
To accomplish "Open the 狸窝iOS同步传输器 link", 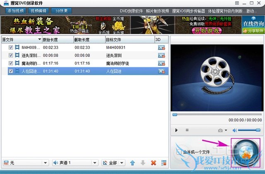I will click(x=188, y=11).
